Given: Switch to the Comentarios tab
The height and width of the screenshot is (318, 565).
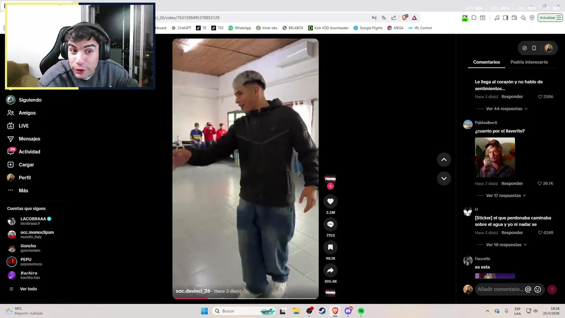Looking at the screenshot, I should pyautogui.click(x=486, y=62).
